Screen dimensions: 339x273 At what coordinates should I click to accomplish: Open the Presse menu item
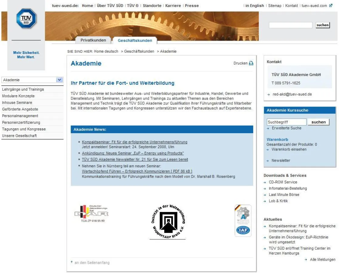tap(192, 5)
